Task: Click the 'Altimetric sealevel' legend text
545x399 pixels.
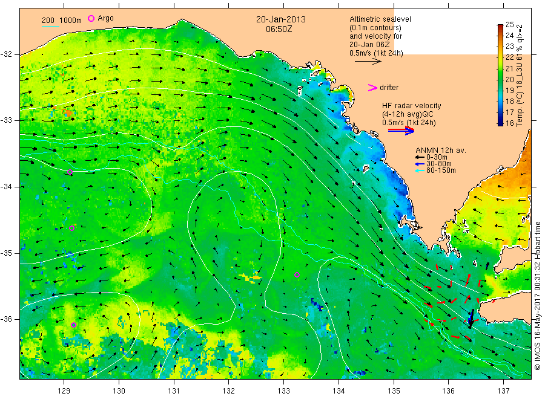Action: click(x=380, y=19)
